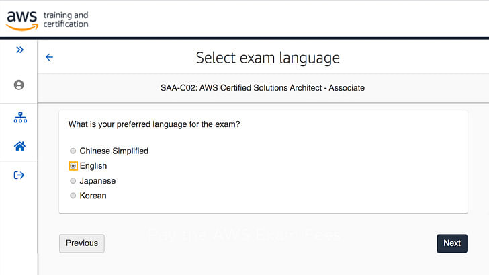
Task: Go back using the left arrow
Action: pyautogui.click(x=49, y=57)
